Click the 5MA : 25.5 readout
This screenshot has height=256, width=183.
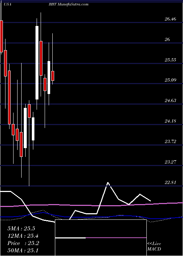[x=21, y=229]
